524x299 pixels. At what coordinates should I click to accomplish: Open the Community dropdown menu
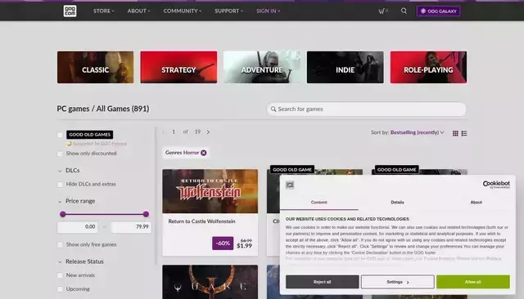183,11
